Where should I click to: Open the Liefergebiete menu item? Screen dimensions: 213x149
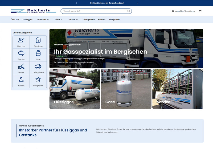(x=88, y=20)
